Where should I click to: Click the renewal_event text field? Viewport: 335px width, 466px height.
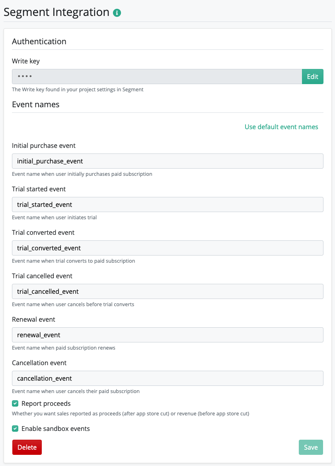point(167,335)
